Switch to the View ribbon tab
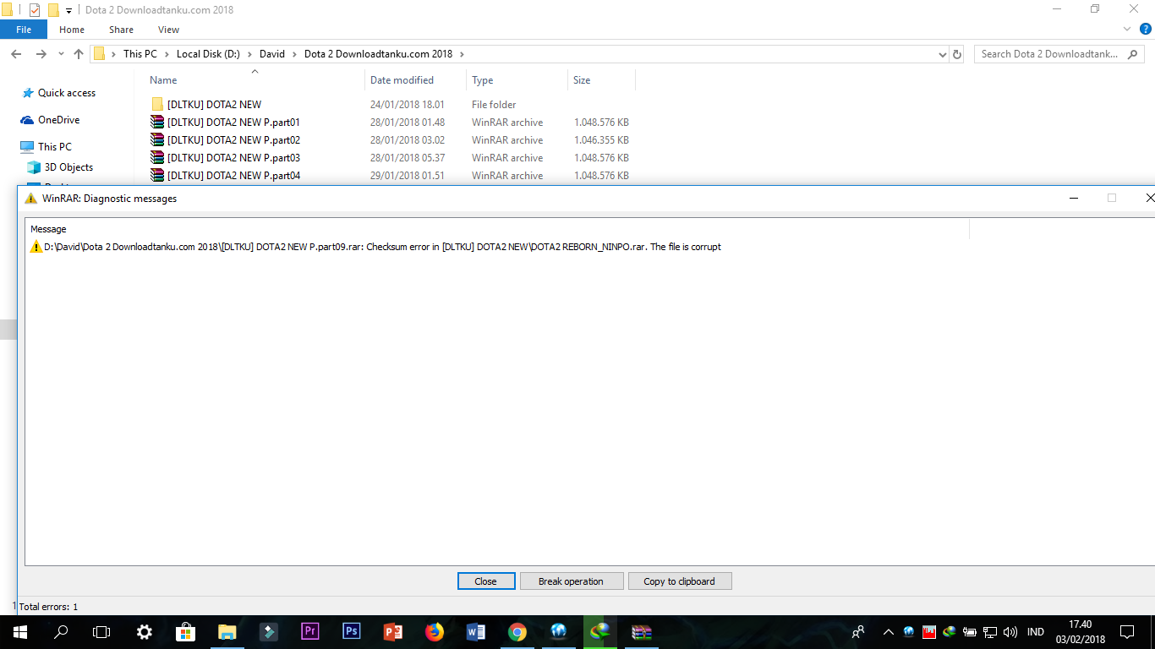 click(x=169, y=30)
